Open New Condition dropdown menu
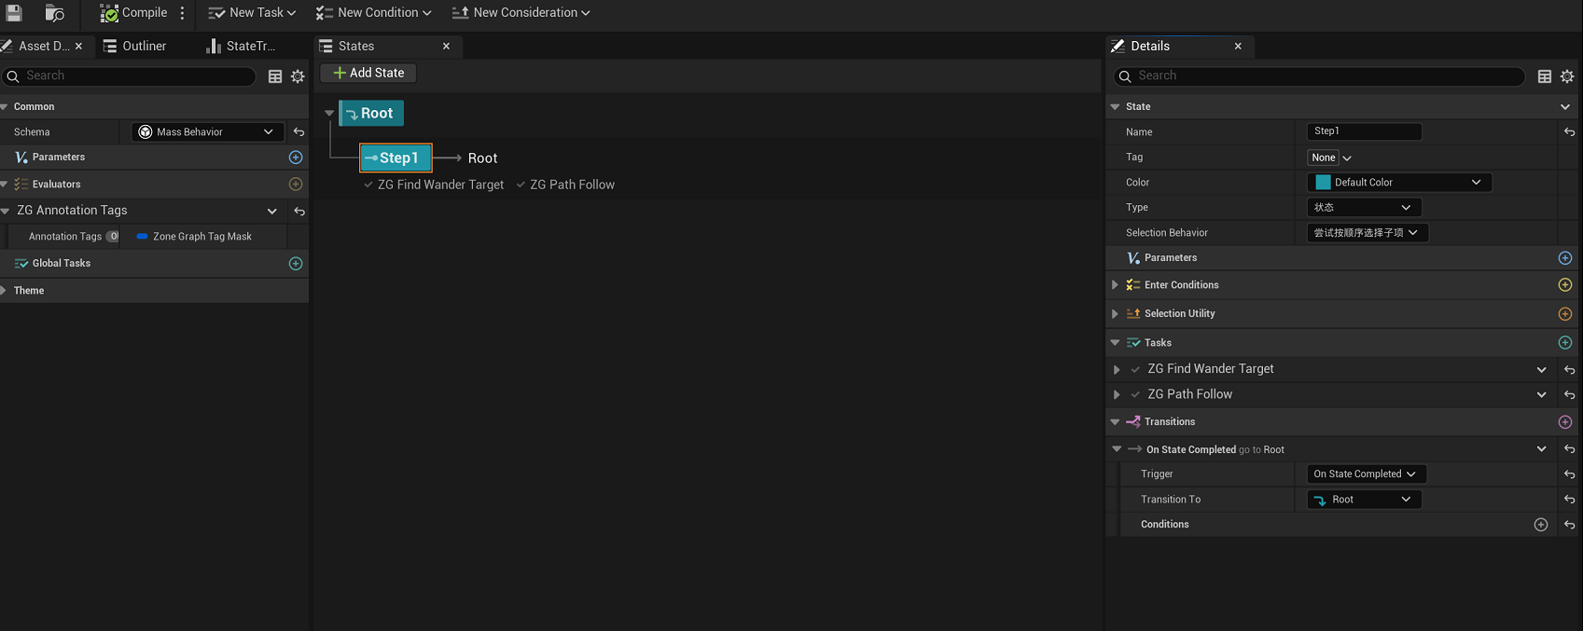Screen dimensions: 1583x631 pos(373,13)
